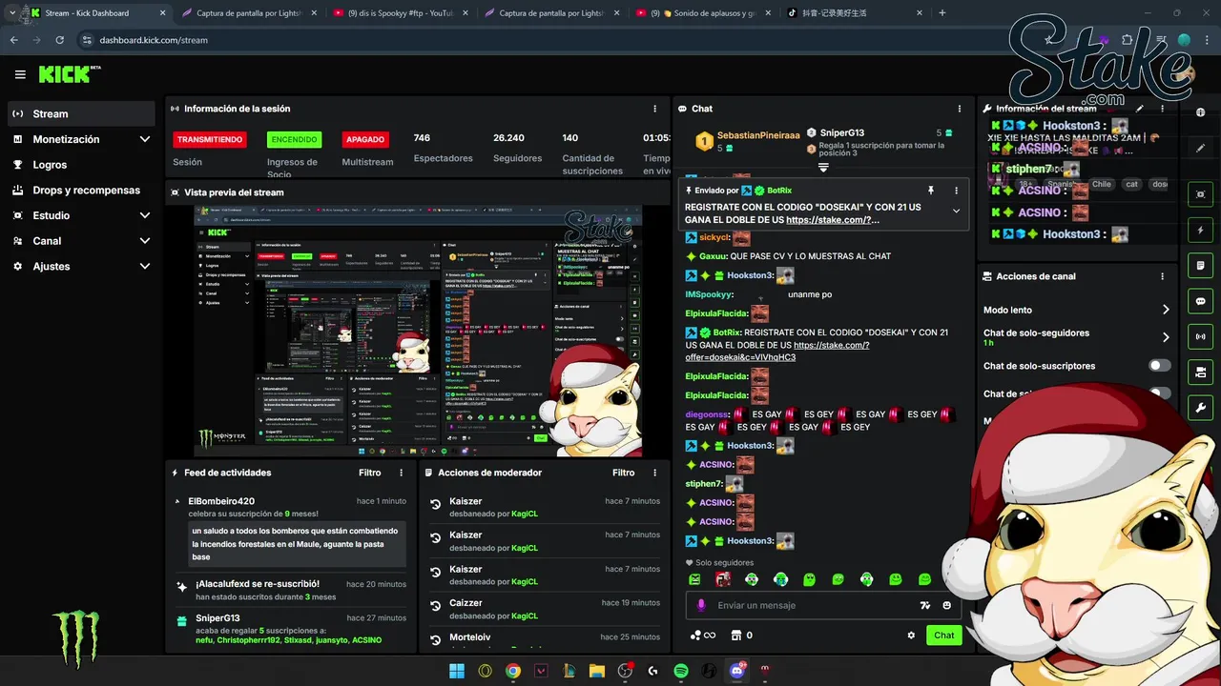
Task: Open Filtro in Acciones de moderador
Action: point(623,473)
